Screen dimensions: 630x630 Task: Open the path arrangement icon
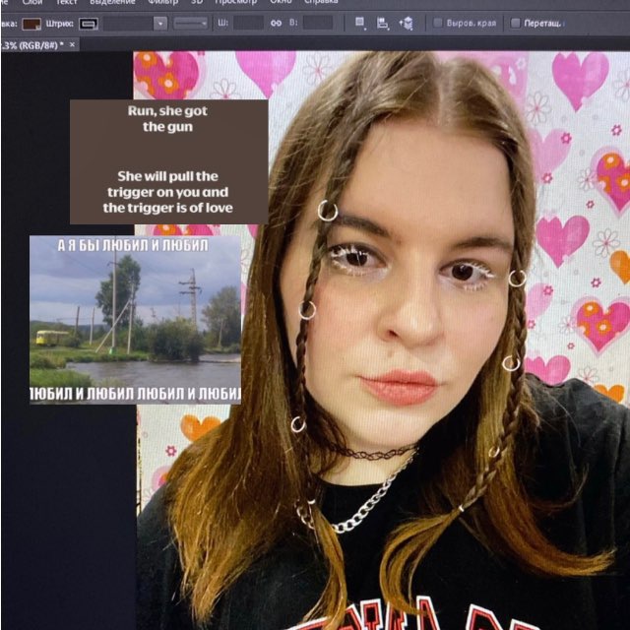coord(408,23)
